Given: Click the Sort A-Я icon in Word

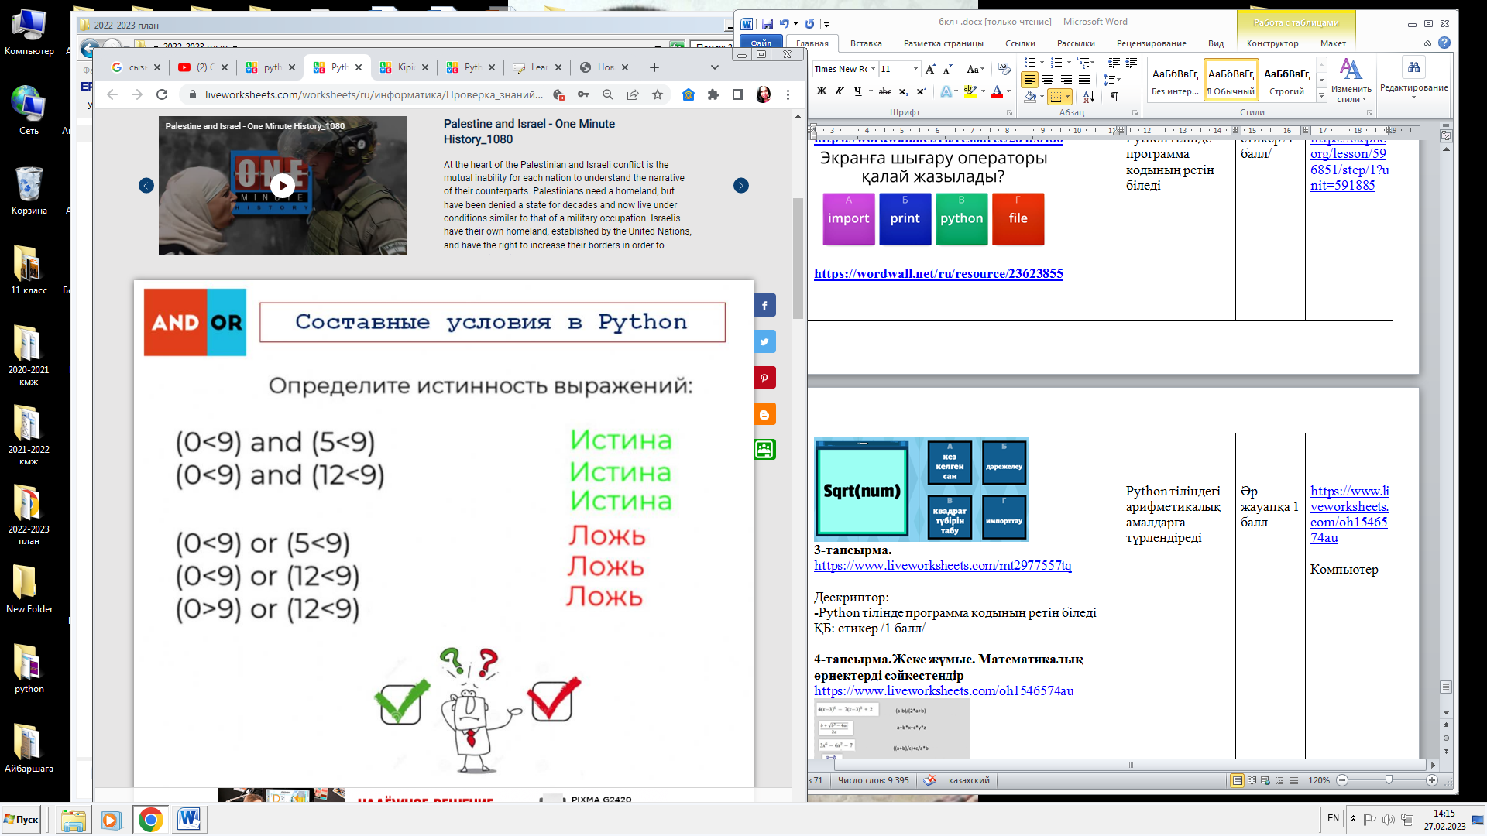Looking at the screenshot, I should (1089, 97).
